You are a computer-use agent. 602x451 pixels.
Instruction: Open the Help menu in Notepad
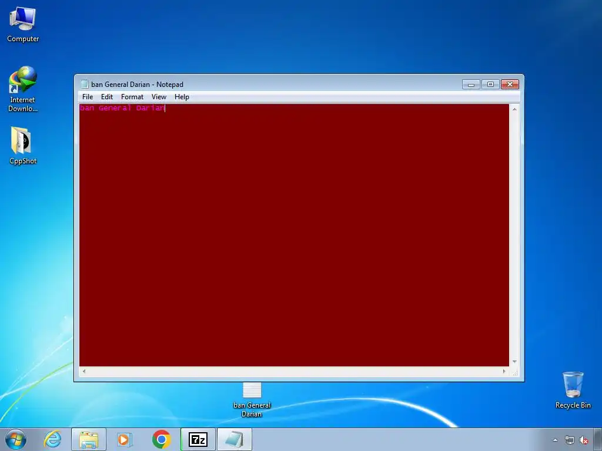click(182, 97)
